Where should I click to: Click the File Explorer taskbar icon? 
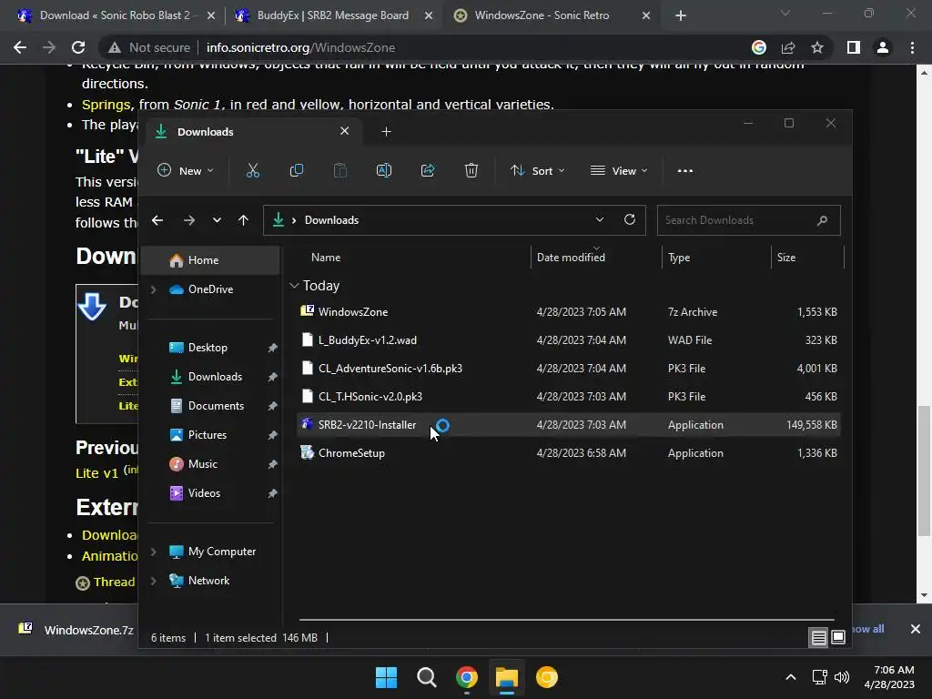coord(507,677)
